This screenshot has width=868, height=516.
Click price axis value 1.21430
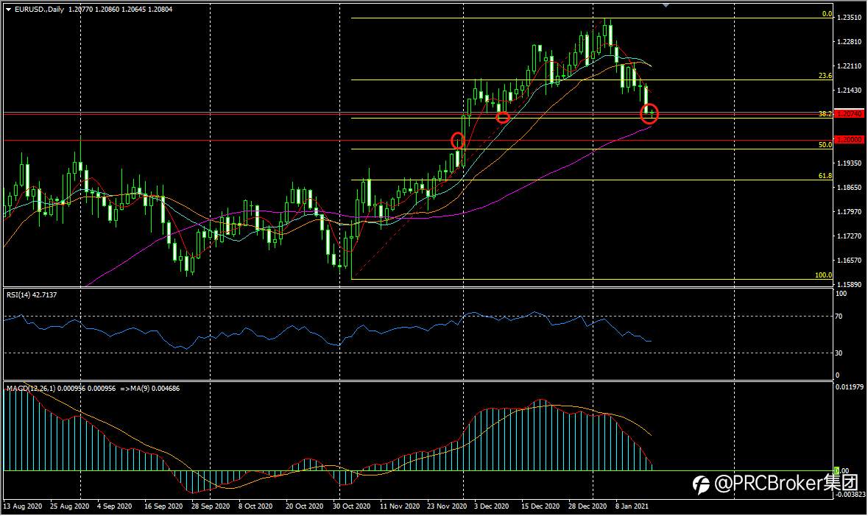coord(849,91)
